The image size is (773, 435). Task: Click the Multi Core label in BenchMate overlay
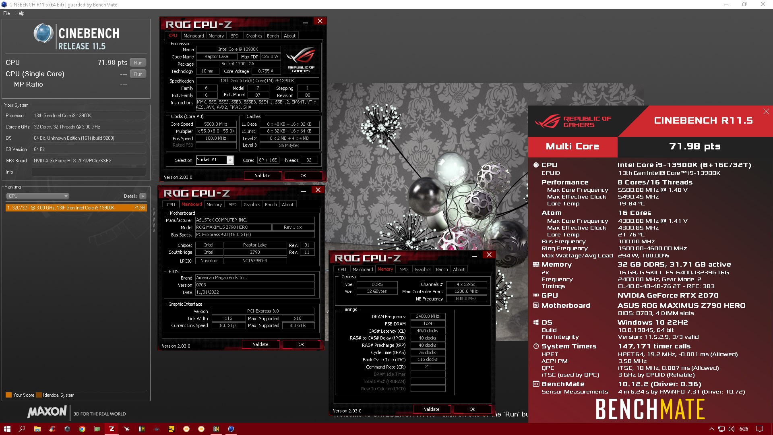572,147
